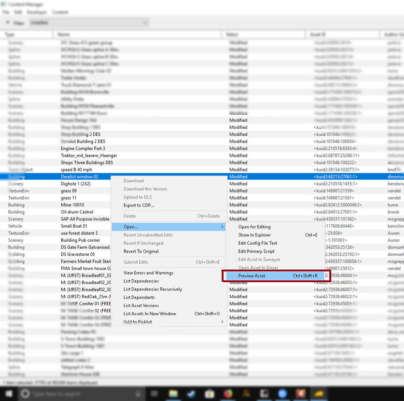
Task: Click Edit Asset In Surveyor
Action: [275, 260]
